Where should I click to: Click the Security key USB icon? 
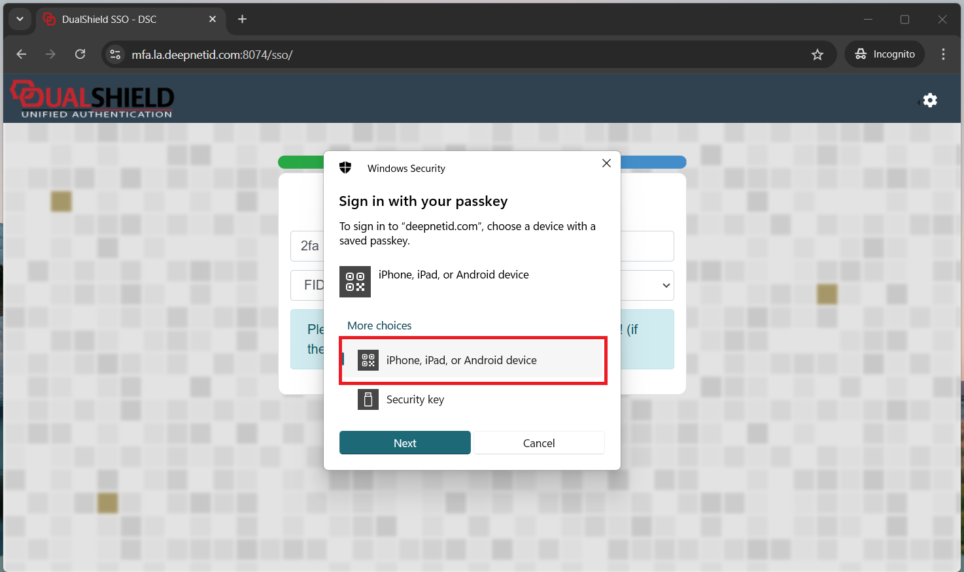368,399
